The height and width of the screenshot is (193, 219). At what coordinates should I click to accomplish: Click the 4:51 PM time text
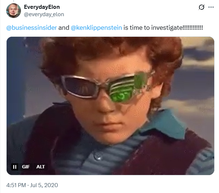click(x=16, y=185)
